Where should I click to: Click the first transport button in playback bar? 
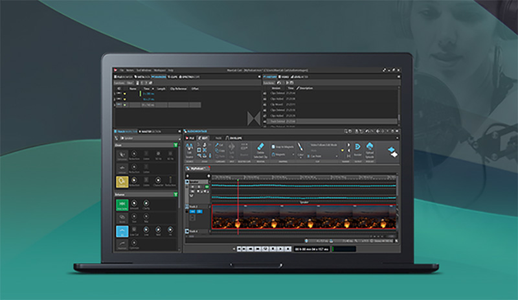pyautogui.click(x=240, y=249)
